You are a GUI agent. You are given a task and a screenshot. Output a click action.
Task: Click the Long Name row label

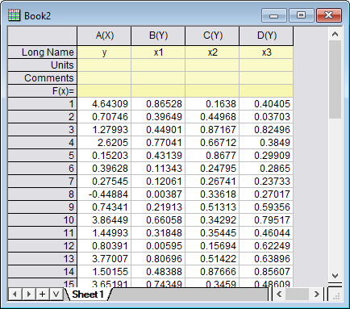[43, 52]
